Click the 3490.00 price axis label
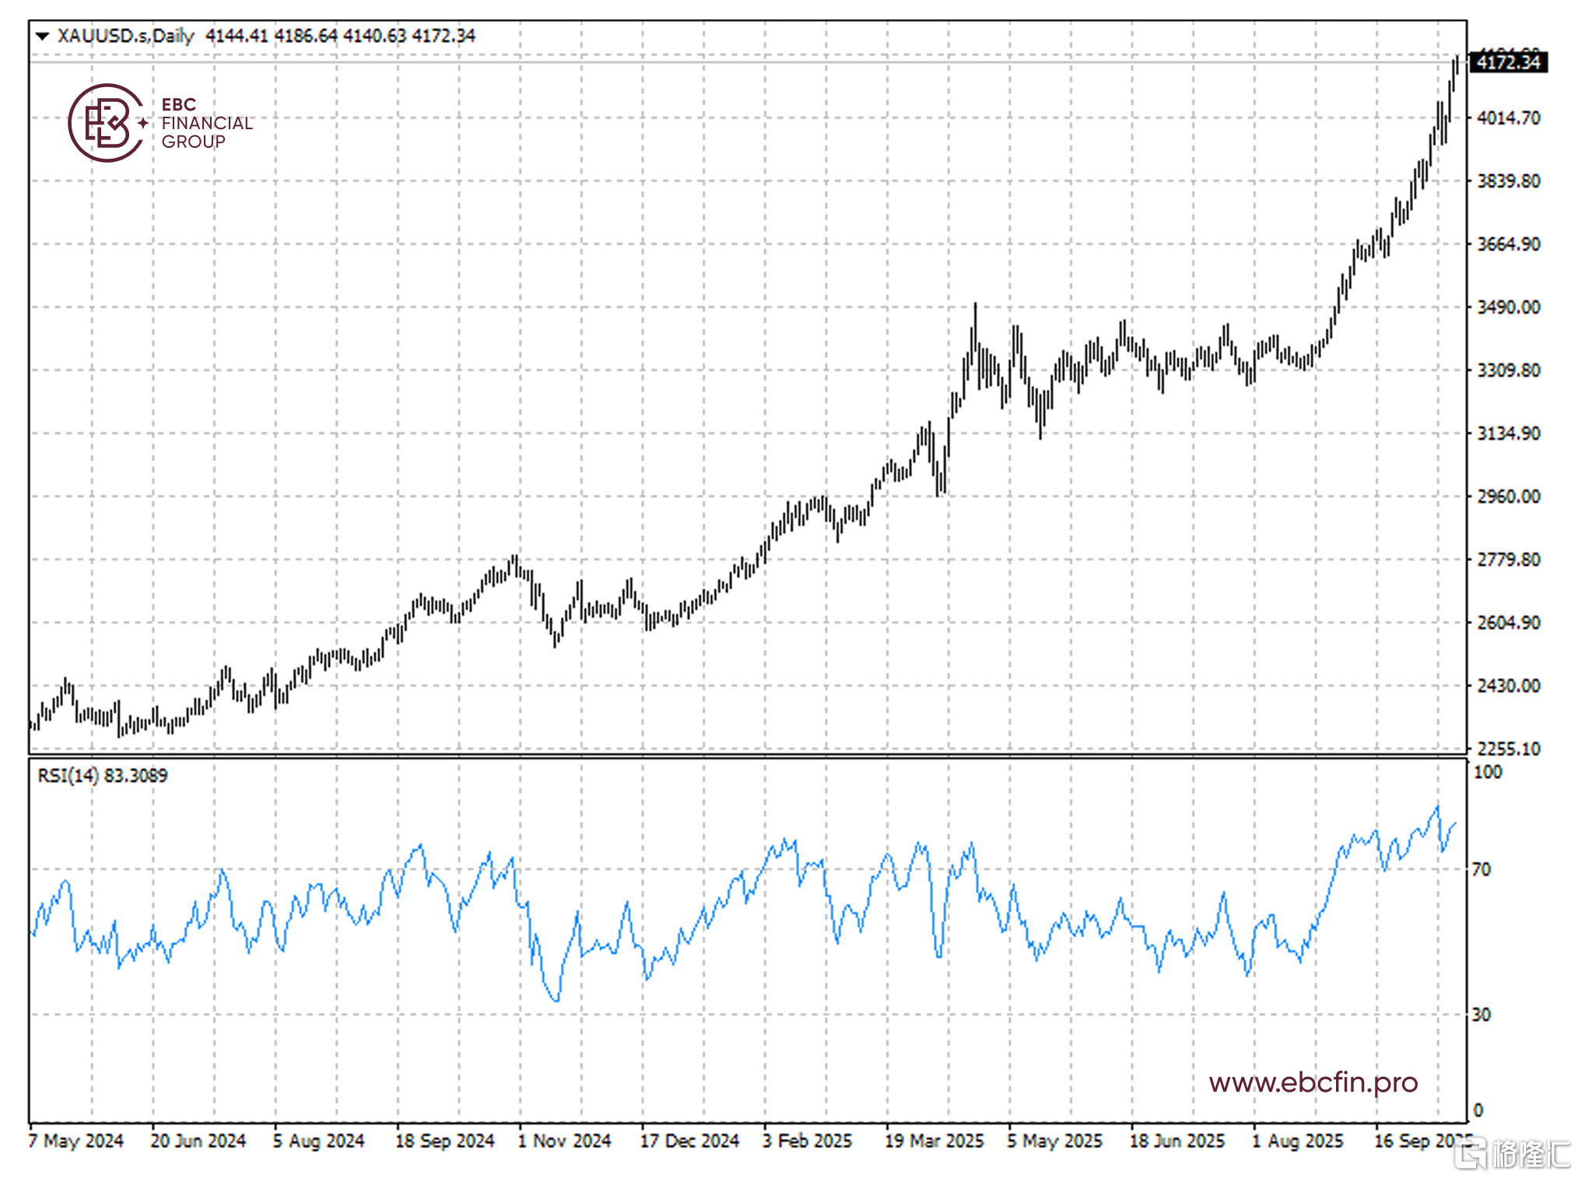Viewport: 1578px width, 1178px height. [x=1508, y=307]
